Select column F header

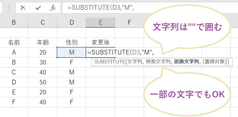click(x=129, y=23)
